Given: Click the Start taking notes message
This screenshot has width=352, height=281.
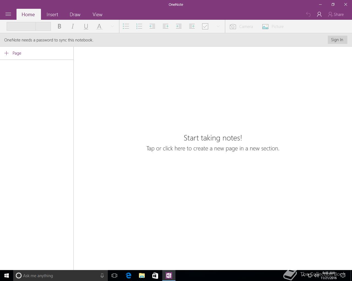Looking at the screenshot, I should pos(213,138).
